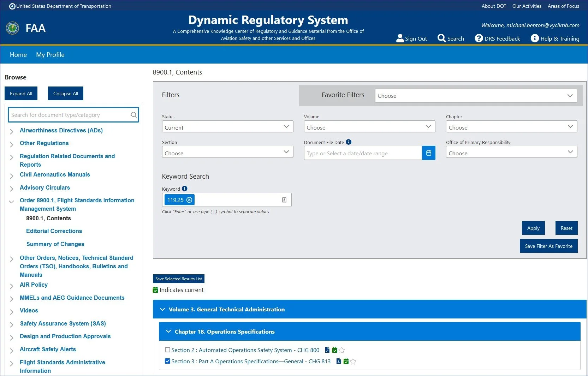The image size is (588, 376).
Task: Click Save Filter As Favorite button
Action: (x=548, y=246)
